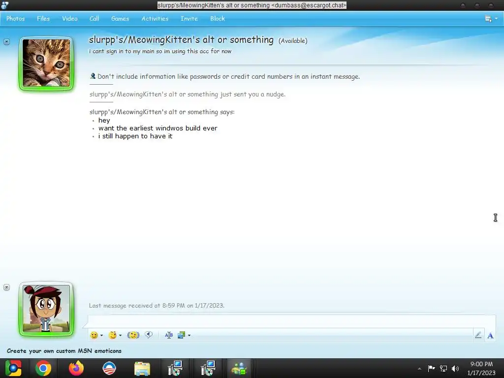Open Google Chrome from the taskbar

pos(43,368)
